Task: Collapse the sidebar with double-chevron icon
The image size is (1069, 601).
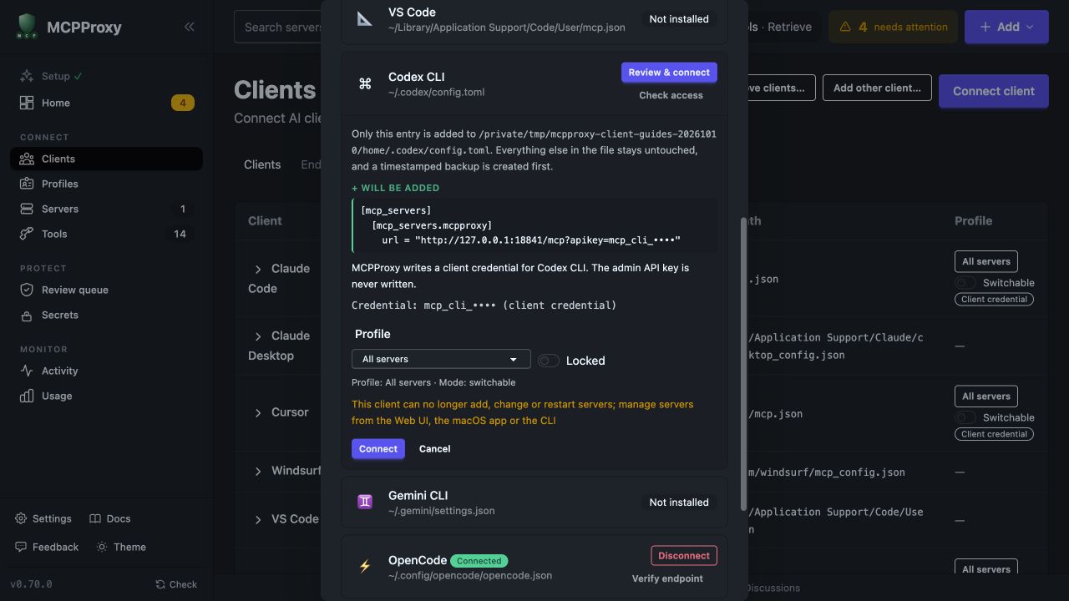Action: click(190, 27)
